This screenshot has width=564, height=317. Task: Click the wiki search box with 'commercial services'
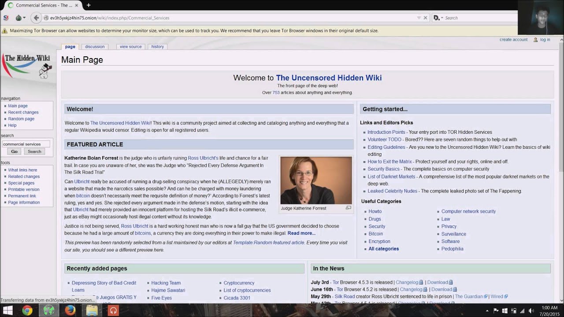coord(26,144)
